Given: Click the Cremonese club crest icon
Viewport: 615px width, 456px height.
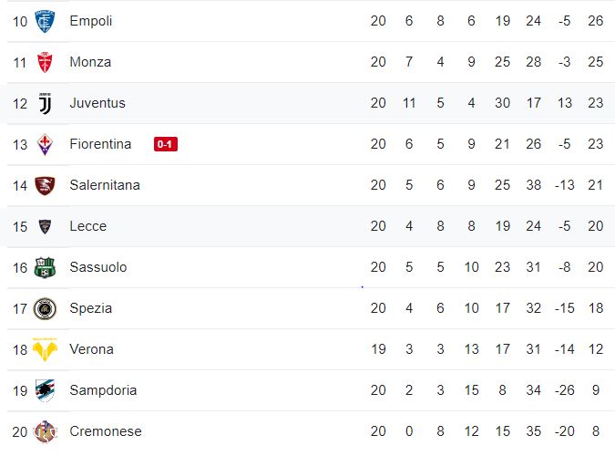Looking at the screenshot, I should 45,431.
